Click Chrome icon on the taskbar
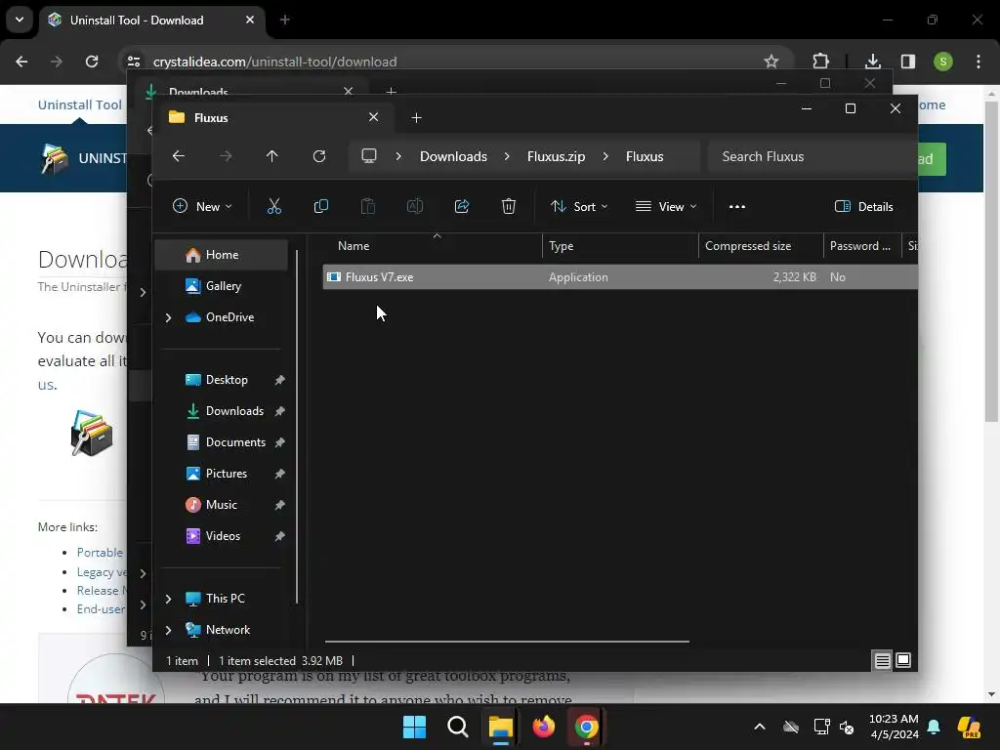This screenshot has width=1000, height=750. [x=586, y=727]
